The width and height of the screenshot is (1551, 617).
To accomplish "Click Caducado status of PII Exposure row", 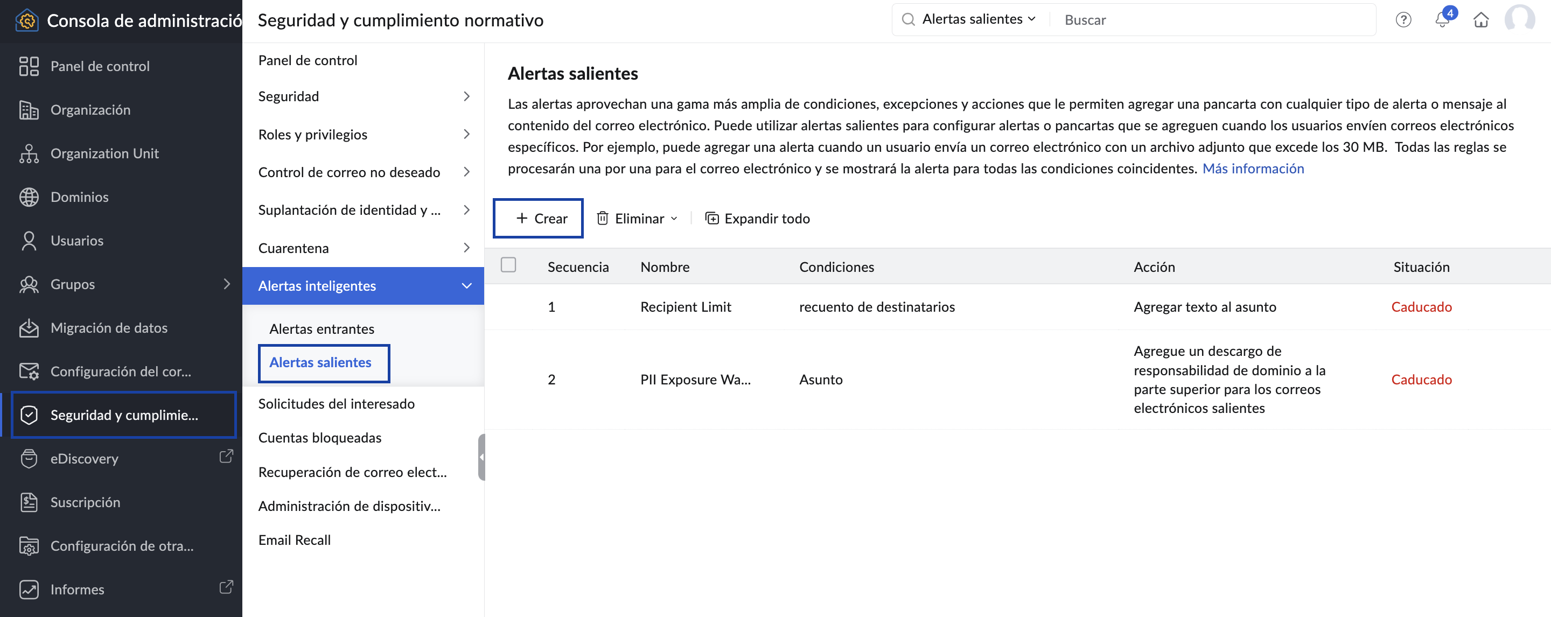I will point(1421,380).
